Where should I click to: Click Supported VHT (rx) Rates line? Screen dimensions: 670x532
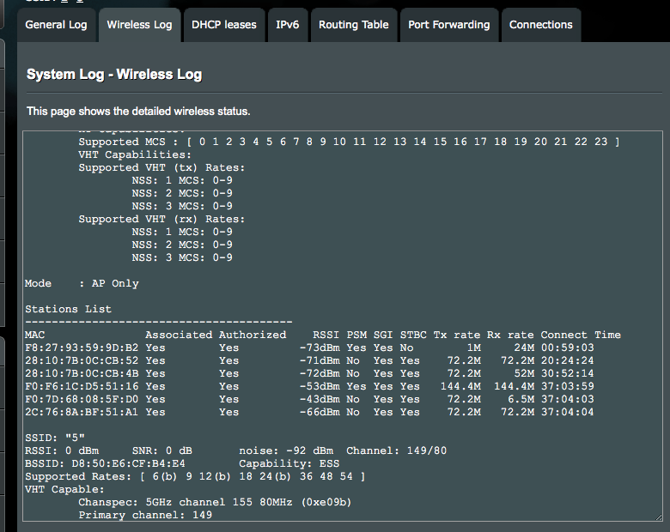(161, 219)
